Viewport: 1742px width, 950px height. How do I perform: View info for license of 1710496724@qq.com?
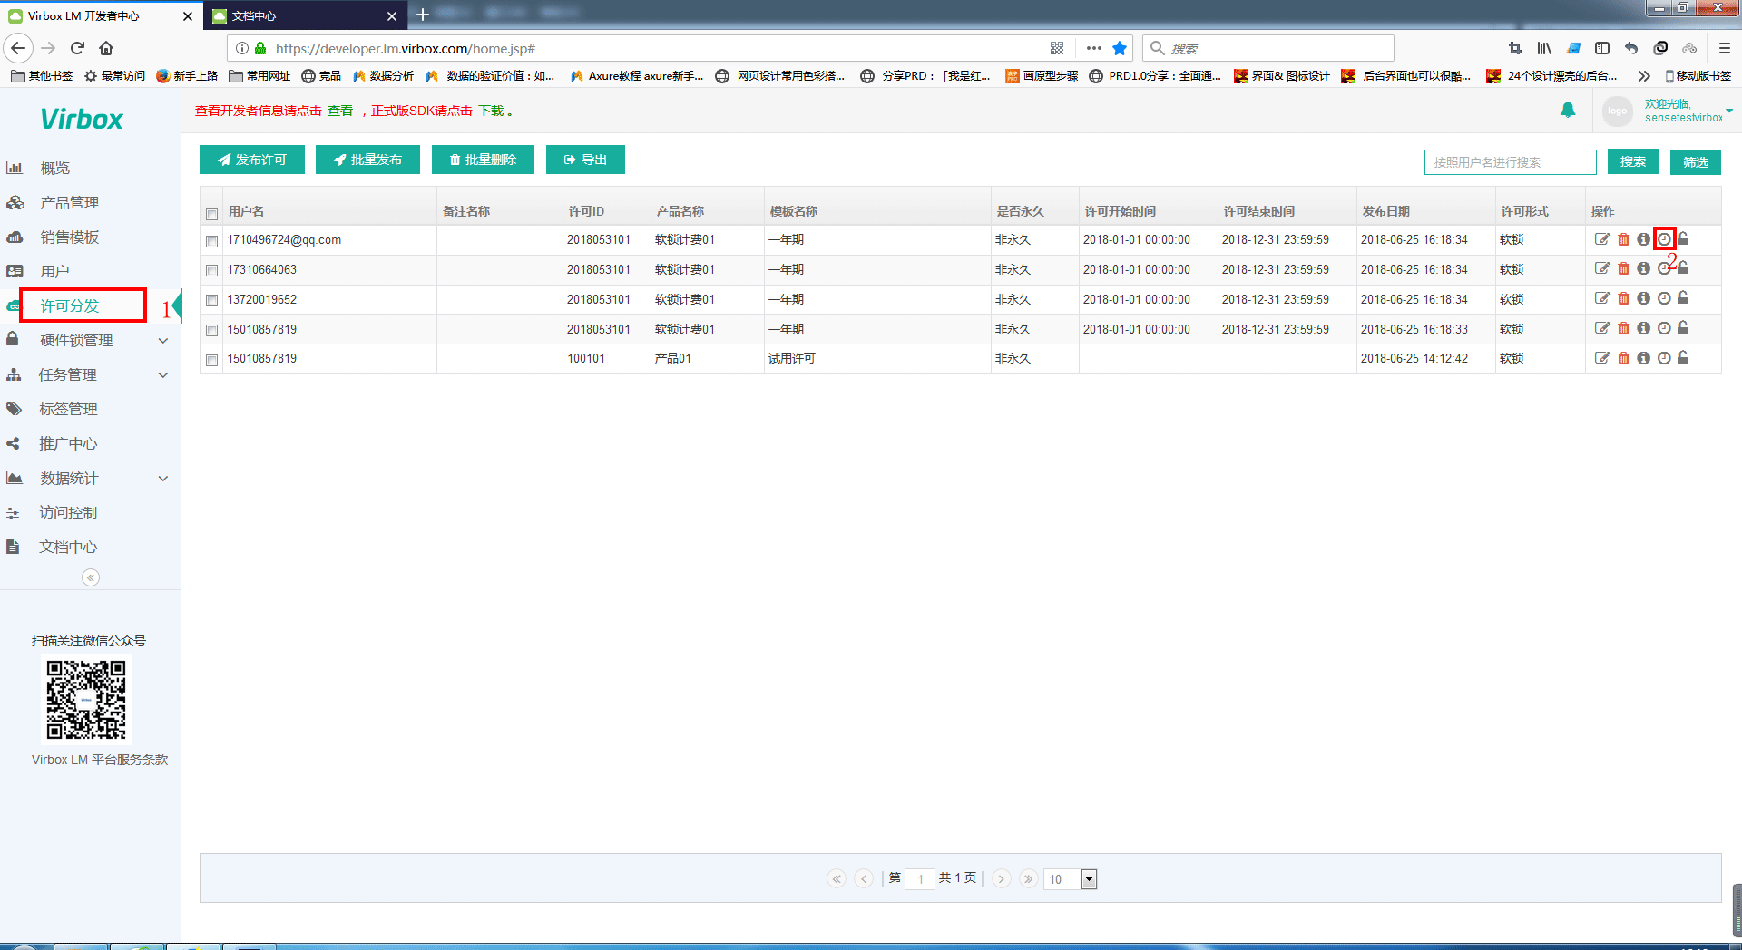click(x=1643, y=239)
